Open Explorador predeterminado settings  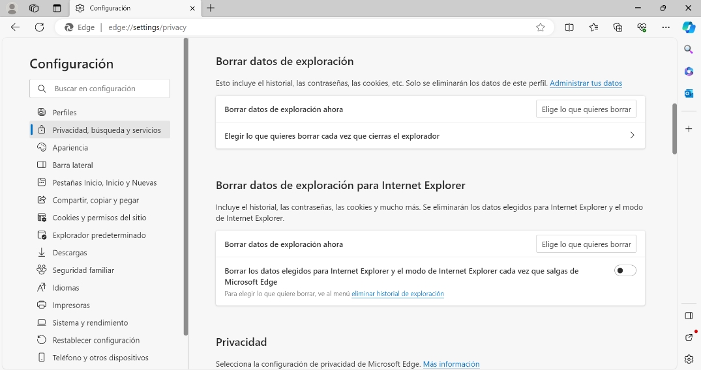[100, 235]
